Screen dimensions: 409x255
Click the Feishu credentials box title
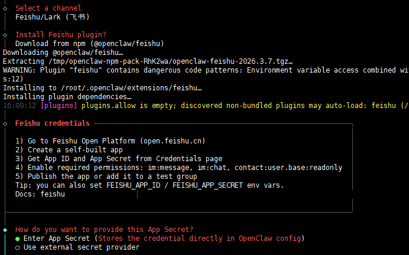(53, 123)
